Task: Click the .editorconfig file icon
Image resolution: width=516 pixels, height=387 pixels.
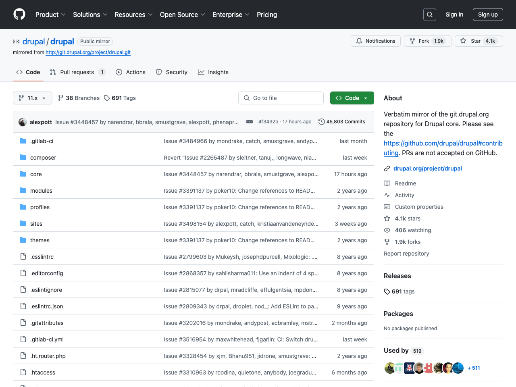Action: click(23, 273)
